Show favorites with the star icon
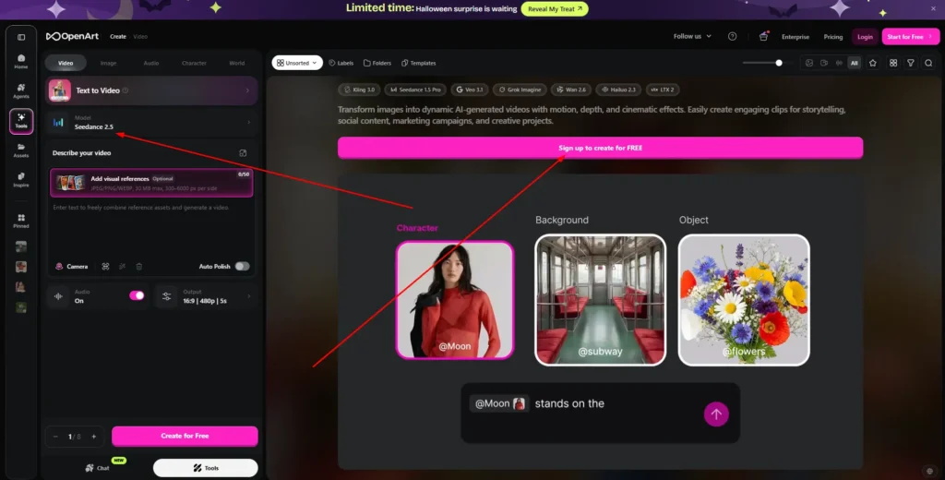This screenshot has width=945, height=480. tap(873, 63)
